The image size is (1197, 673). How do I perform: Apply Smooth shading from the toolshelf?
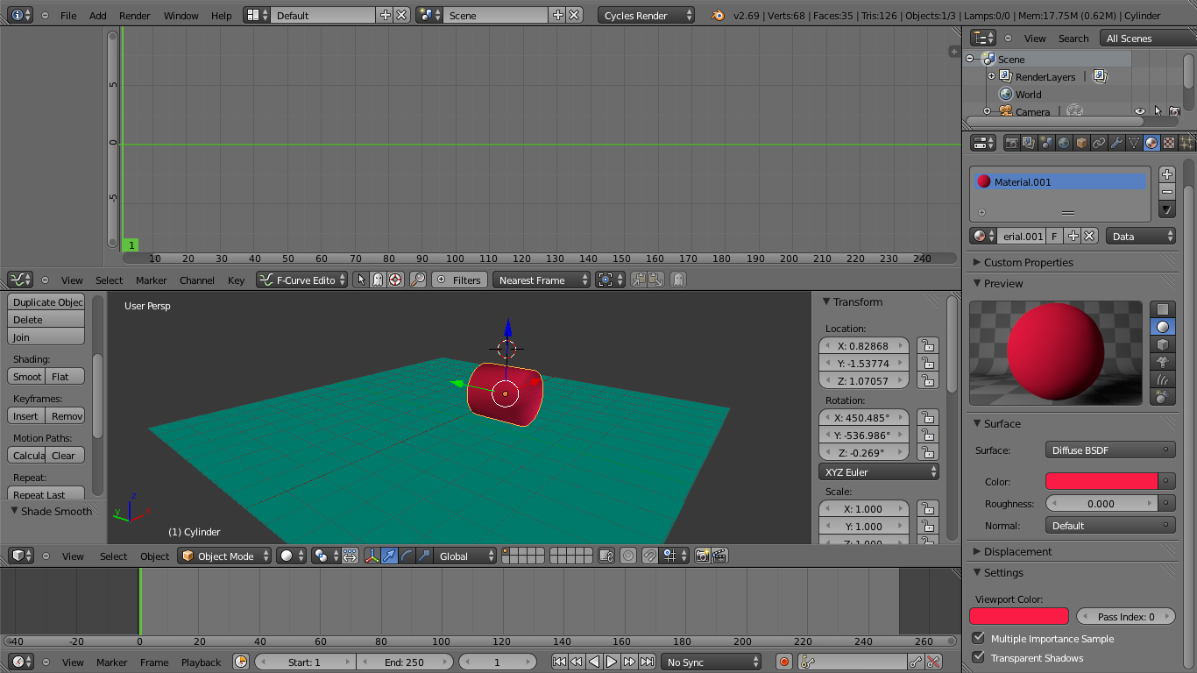coord(26,376)
